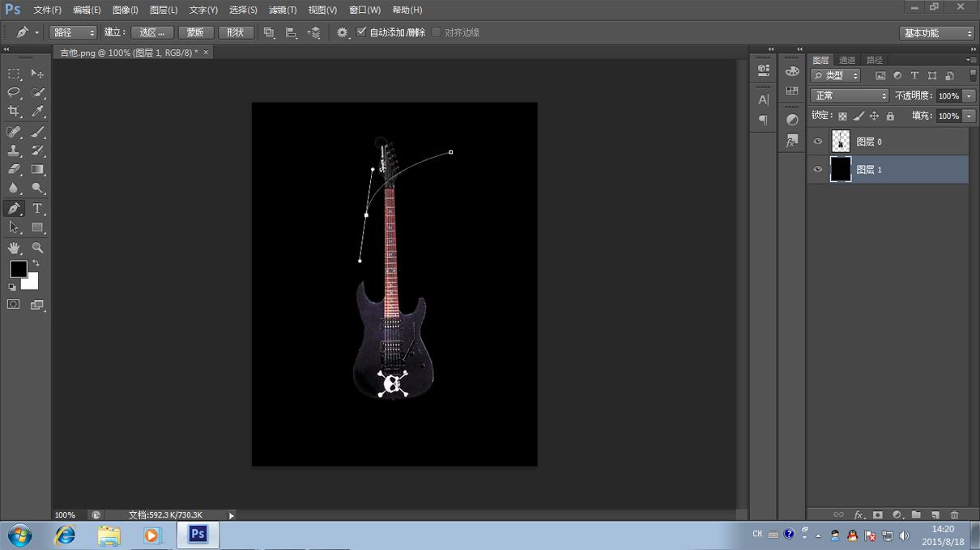Viewport: 980px width, 550px height.
Task: Click the 蒙版 button
Action: click(x=195, y=32)
